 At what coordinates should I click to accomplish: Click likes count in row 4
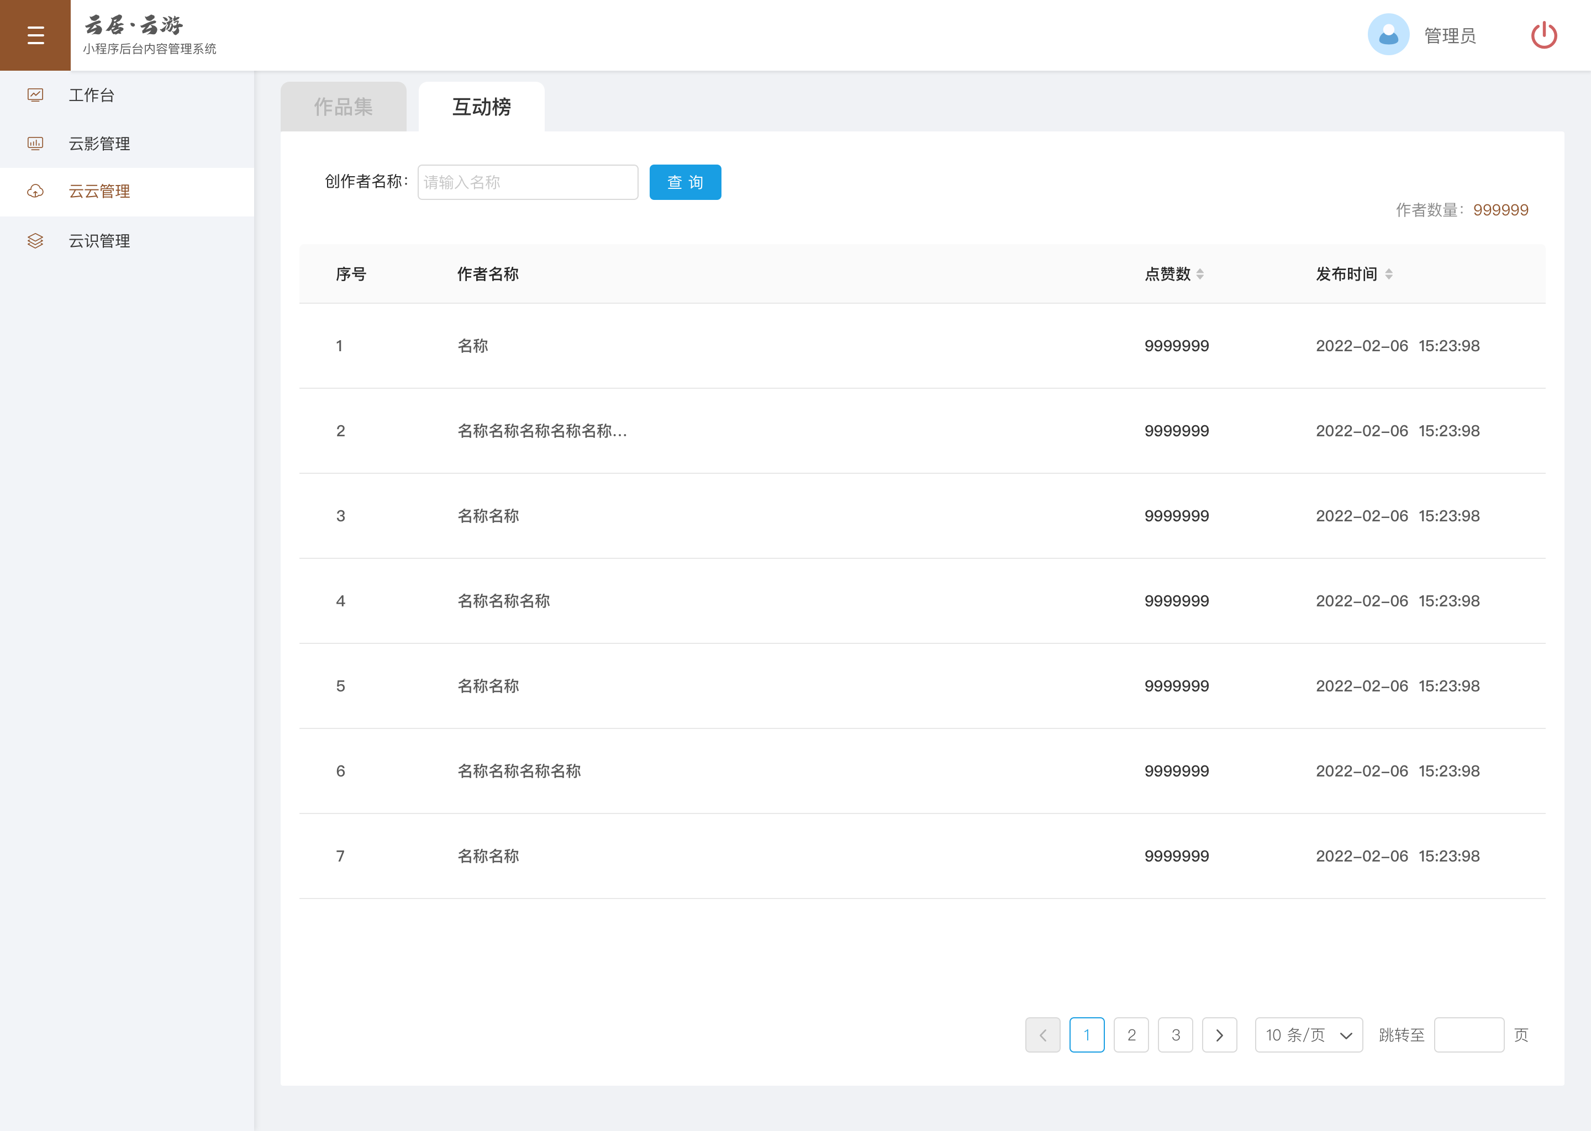click(x=1177, y=601)
